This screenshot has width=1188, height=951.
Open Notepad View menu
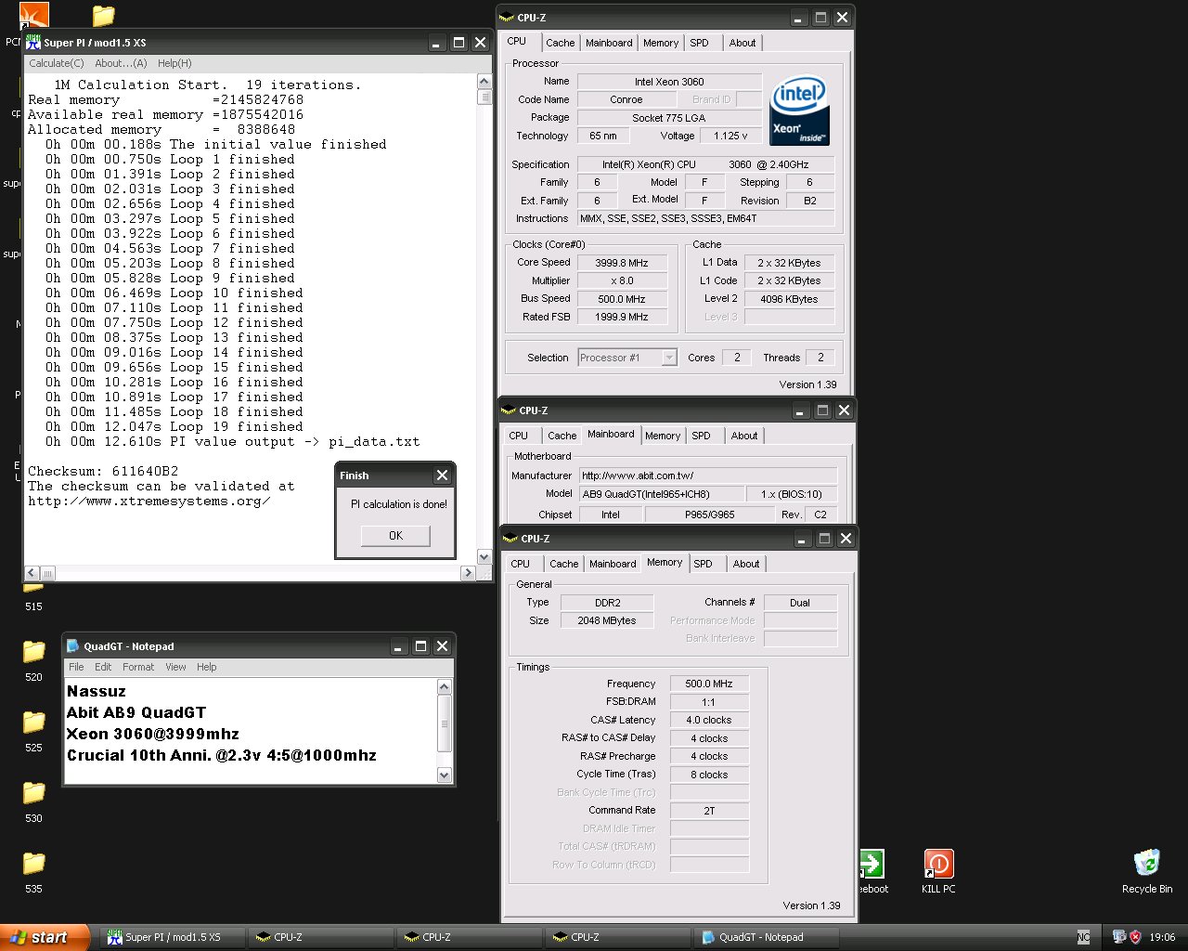[175, 667]
